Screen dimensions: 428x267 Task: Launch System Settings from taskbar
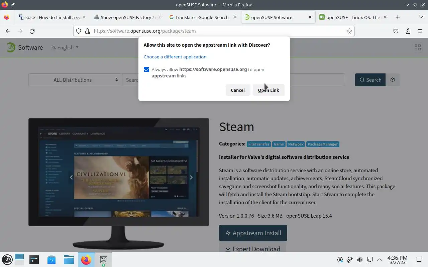click(34, 260)
